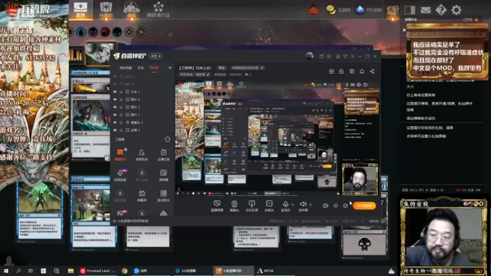Open MTGA settings gear
The height and width of the screenshot is (276, 491).
pos(456,10)
